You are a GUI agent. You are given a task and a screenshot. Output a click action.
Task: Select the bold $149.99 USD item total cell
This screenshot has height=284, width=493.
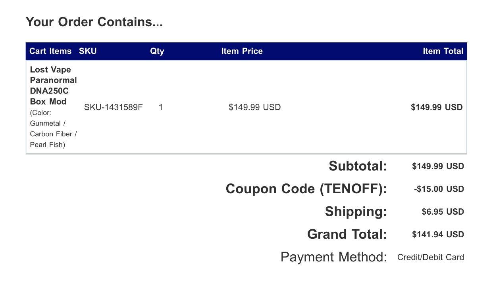tap(437, 107)
